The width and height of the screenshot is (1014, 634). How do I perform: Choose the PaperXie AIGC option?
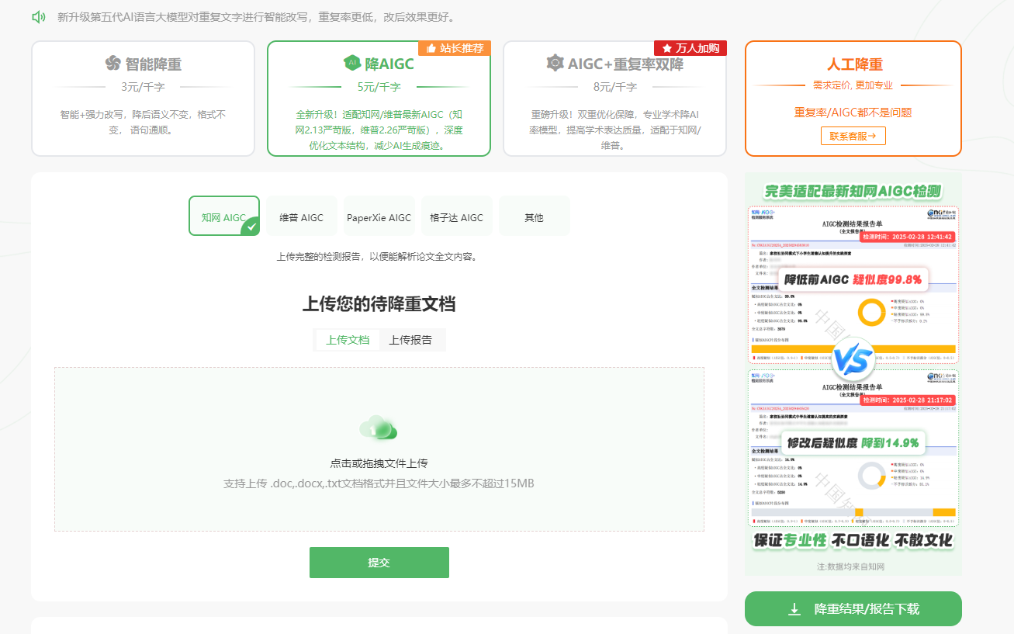379,216
